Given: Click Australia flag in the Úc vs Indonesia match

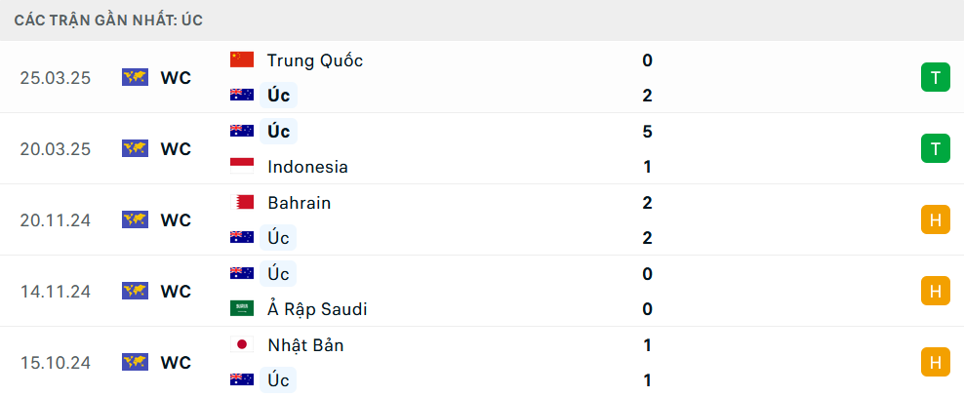Looking at the screenshot, I should tap(242, 131).
